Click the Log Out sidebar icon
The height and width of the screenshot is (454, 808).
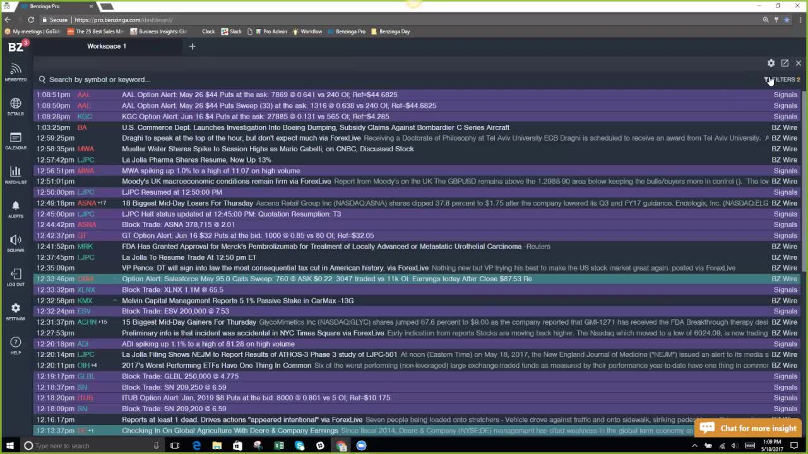[x=16, y=277]
